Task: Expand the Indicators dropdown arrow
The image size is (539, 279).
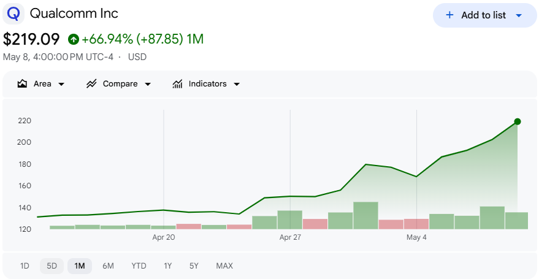Action: click(x=237, y=84)
